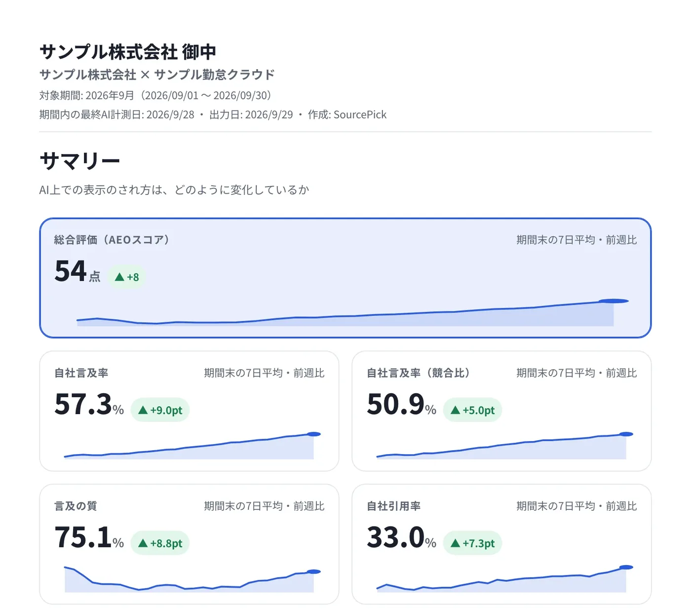The width and height of the screenshot is (691, 609).
Task: Select the 33.0% value
Action: pos(401,537)
